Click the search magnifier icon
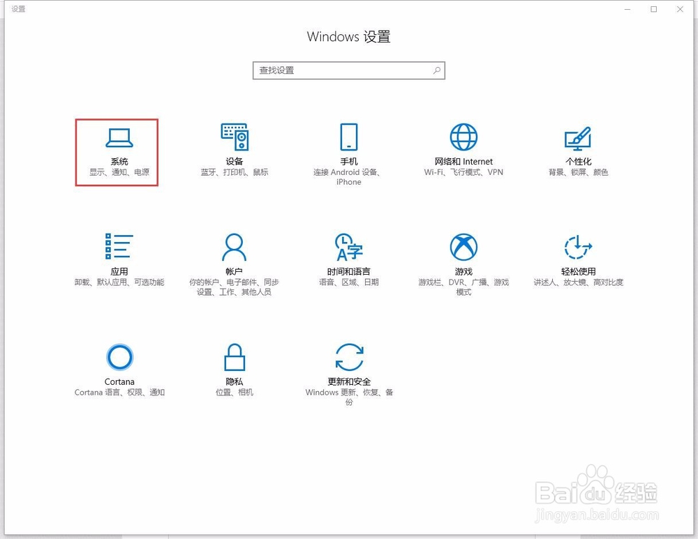This screenshot has height=539, width=698. [437, 70]
